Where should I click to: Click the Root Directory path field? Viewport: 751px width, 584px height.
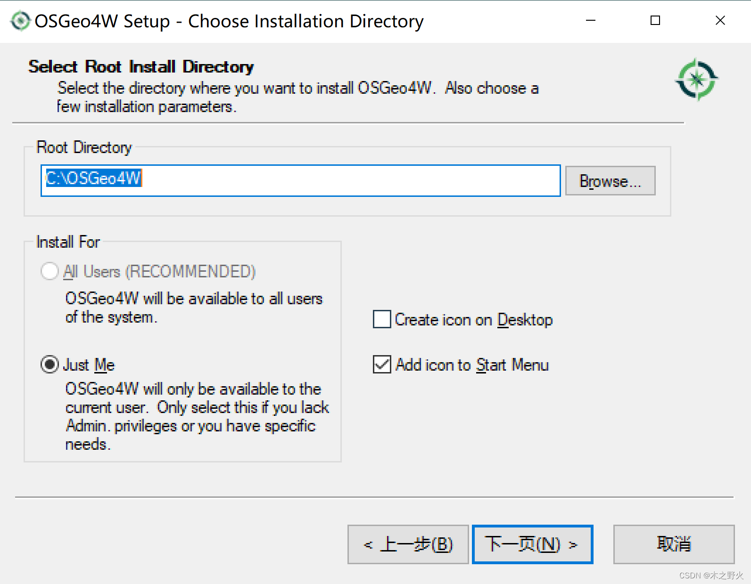[300, 180]
